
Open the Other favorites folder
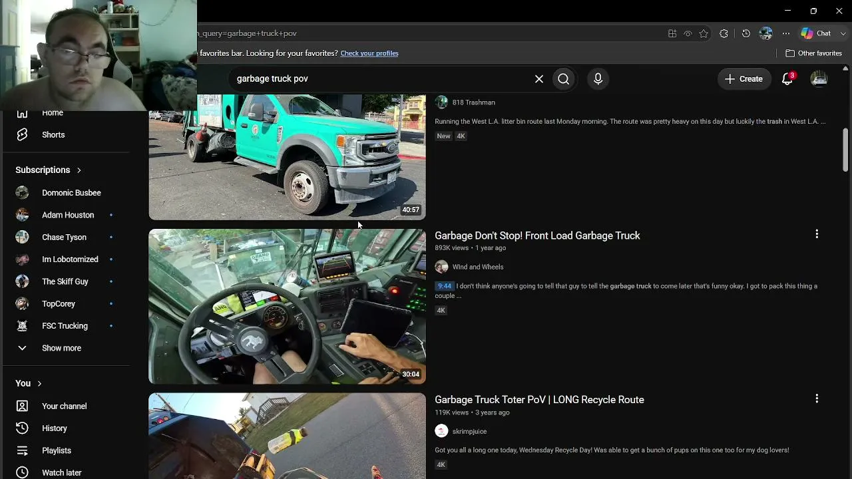813,53
